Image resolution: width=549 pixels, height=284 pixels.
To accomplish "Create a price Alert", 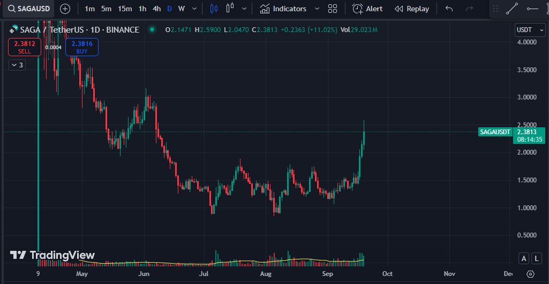I will (367, 9).
